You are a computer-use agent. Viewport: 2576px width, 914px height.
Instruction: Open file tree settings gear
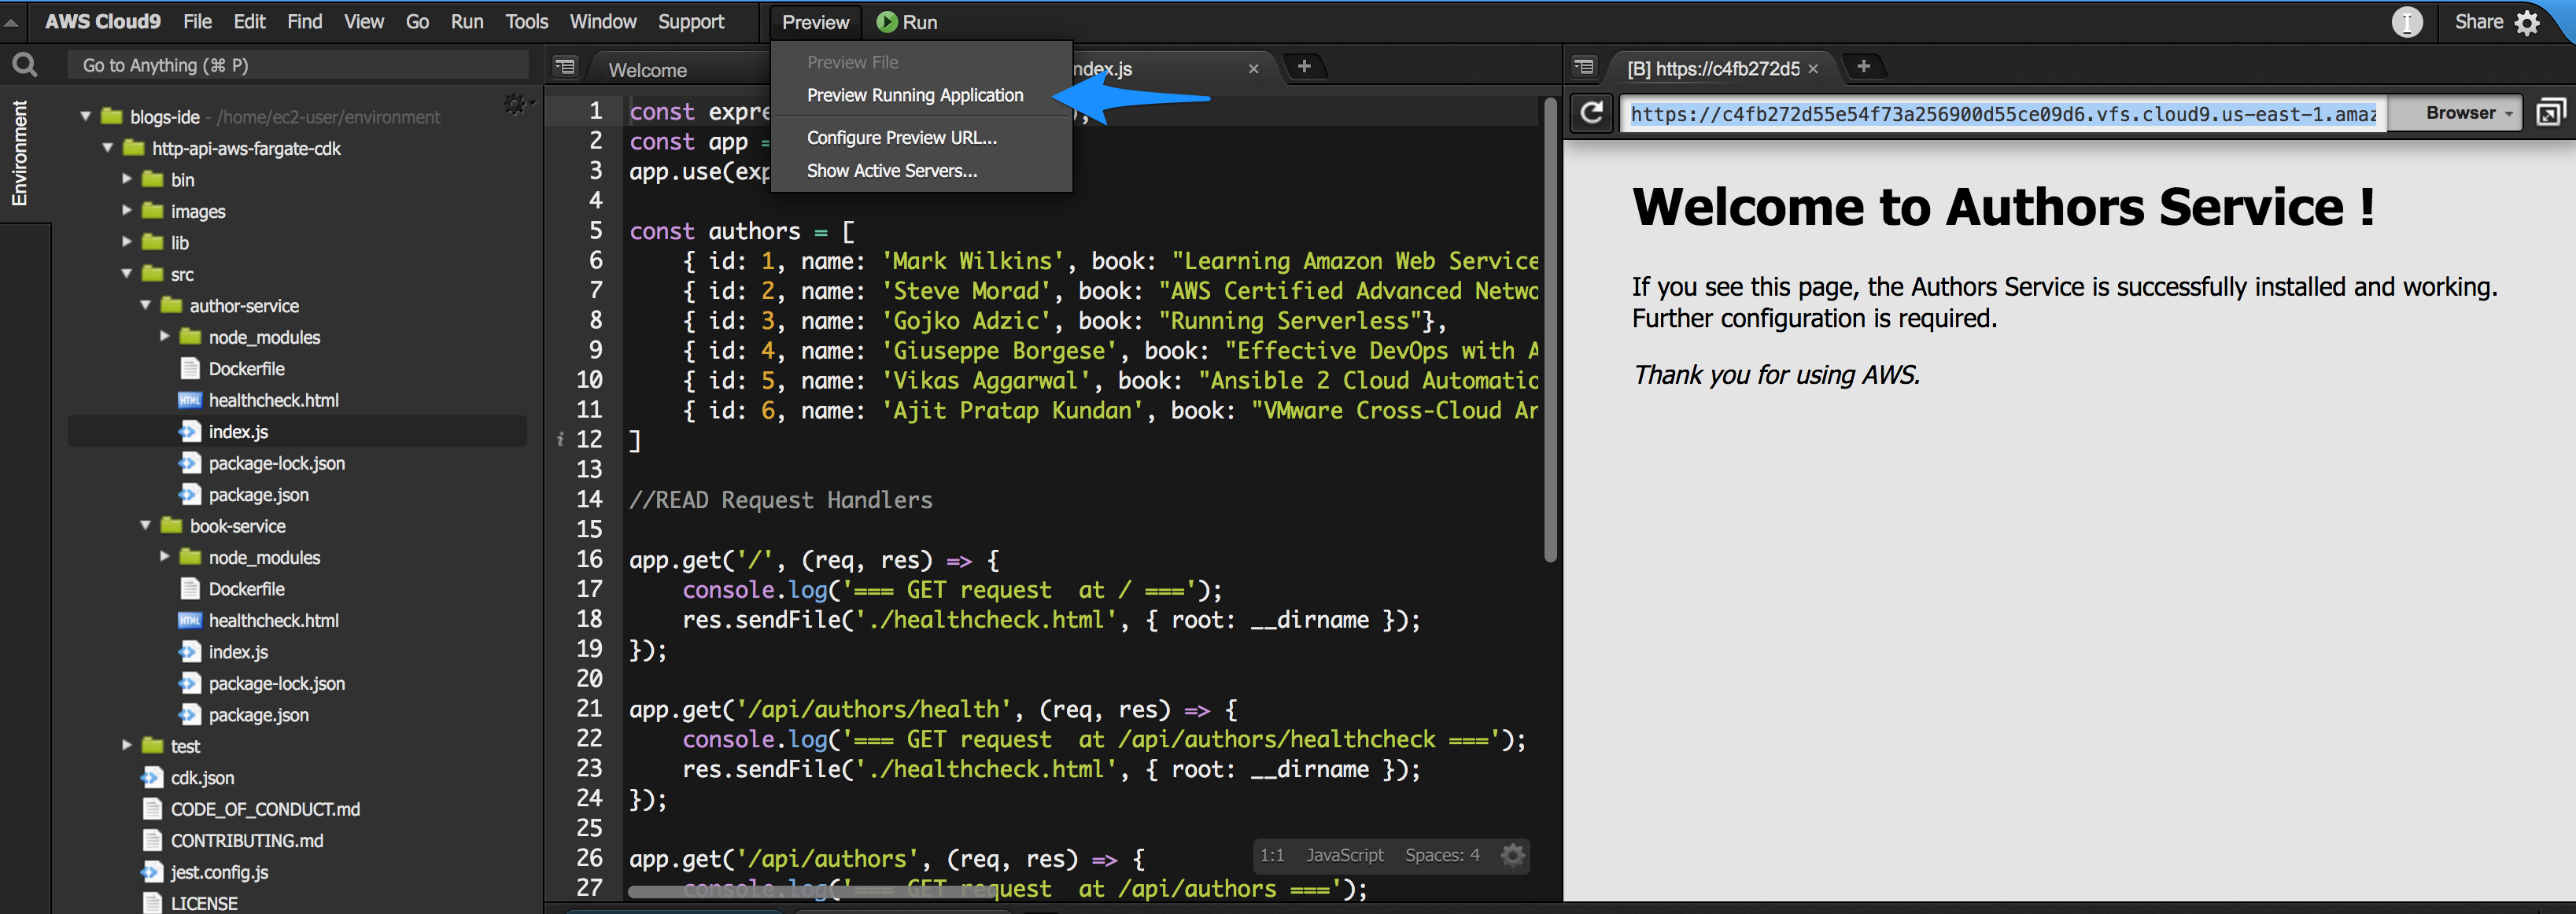click(x=515, y=103)
